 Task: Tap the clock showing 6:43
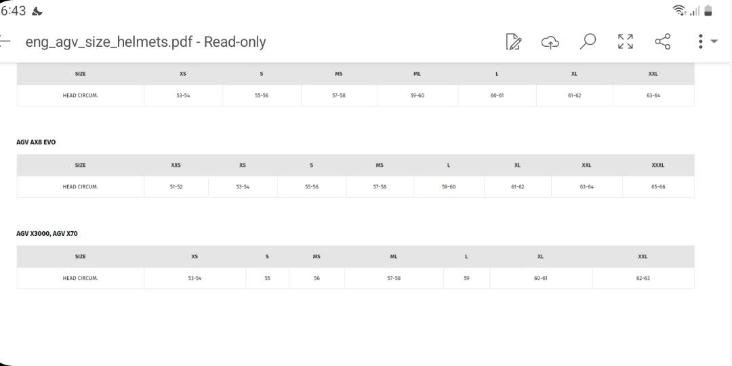(x=13, y=11)
